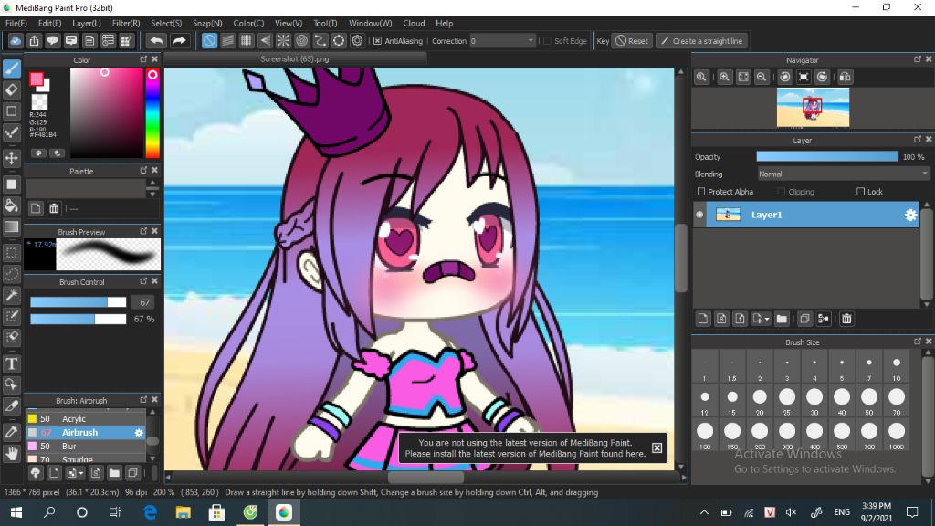Open Windows Start menu

[16, 512]
